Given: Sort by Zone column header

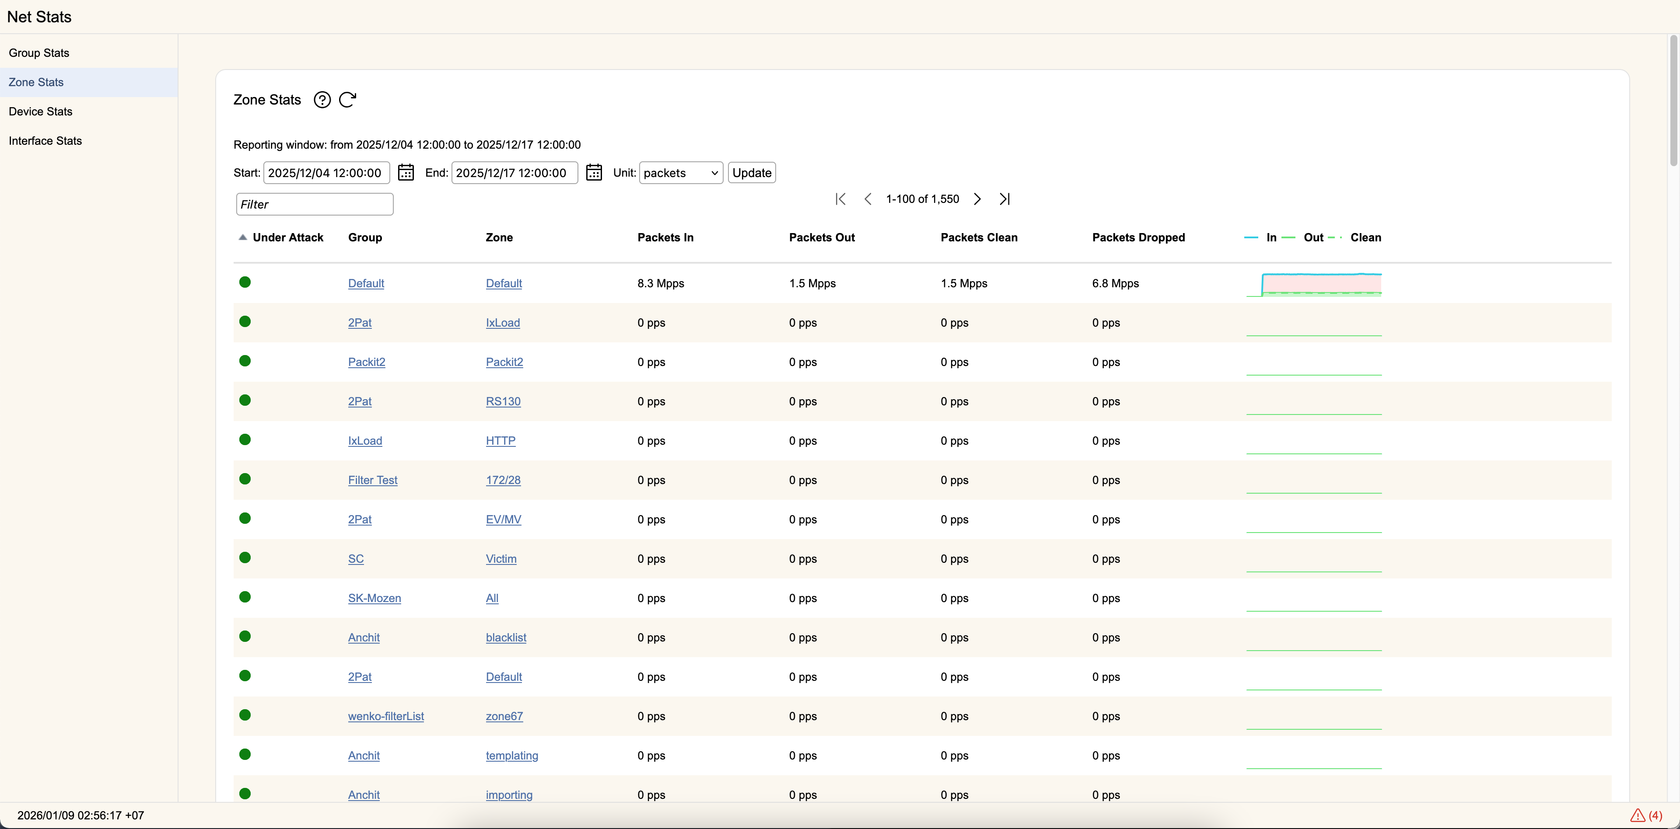Looking at the screenshot, I should pos(499,237).
